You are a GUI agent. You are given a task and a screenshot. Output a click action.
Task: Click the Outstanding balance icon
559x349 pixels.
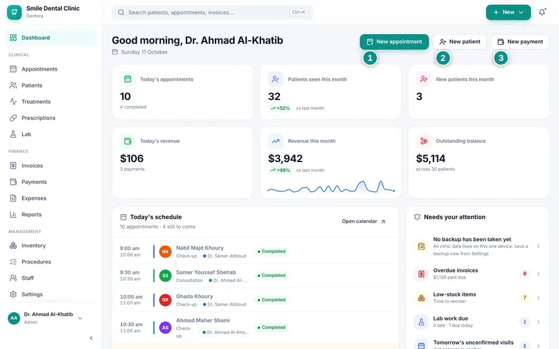click(x=424, y=141)
